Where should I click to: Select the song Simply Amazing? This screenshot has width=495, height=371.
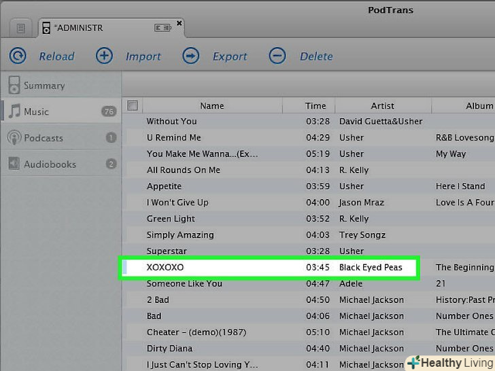(x=309, y=234)
